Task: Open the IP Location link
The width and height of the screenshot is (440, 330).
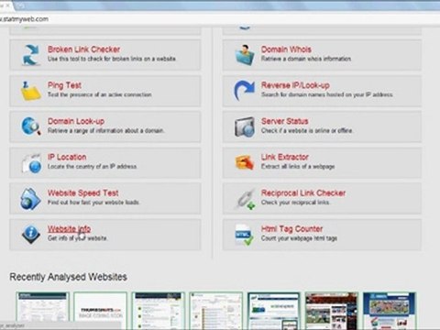Action: click(x=67, y=157)
